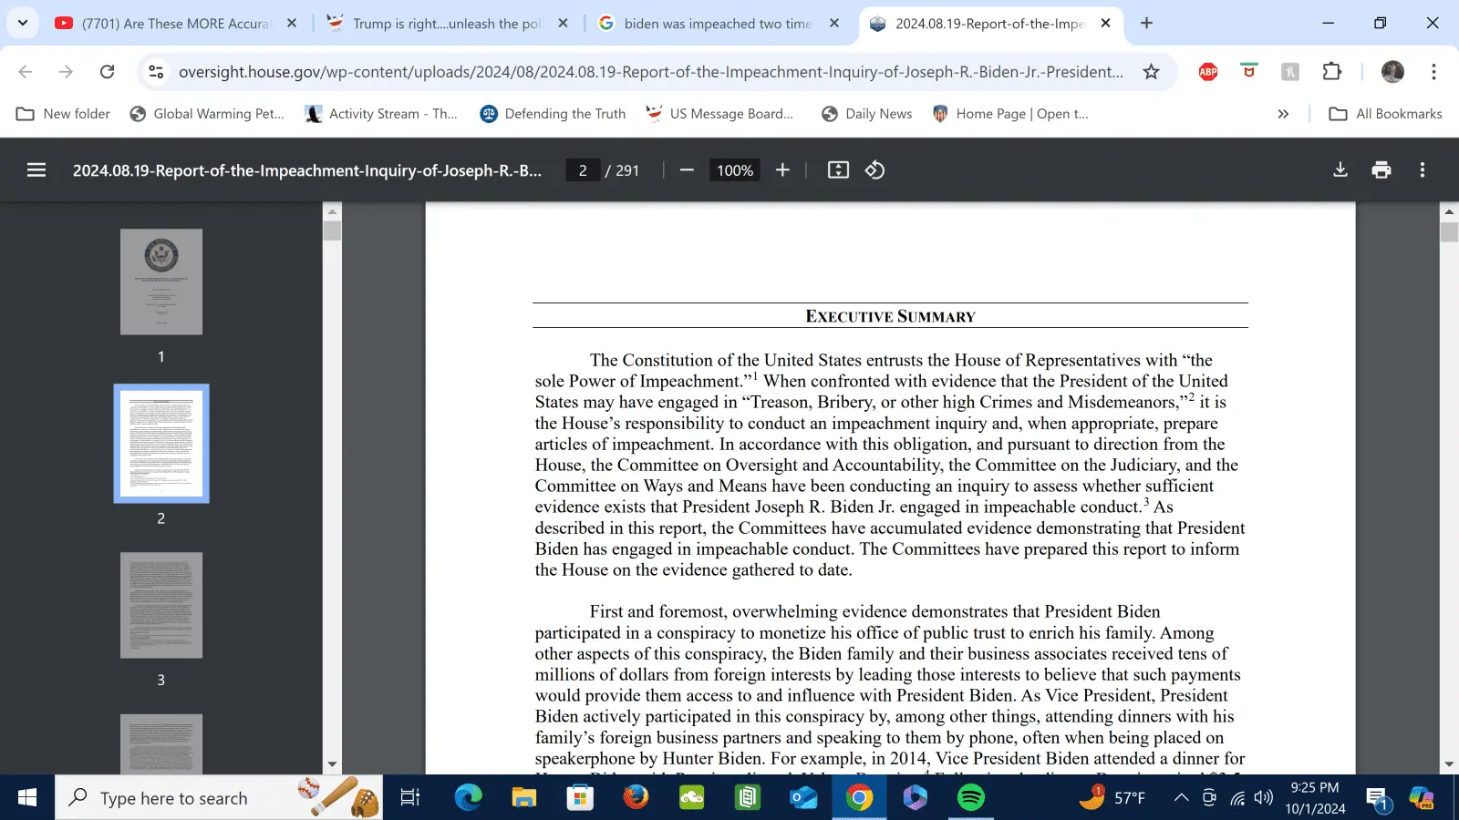Open the Defending the Truth bookmark
This screenshot has height=820, width=1459.
pyautogui.click(x=553, y=114)
